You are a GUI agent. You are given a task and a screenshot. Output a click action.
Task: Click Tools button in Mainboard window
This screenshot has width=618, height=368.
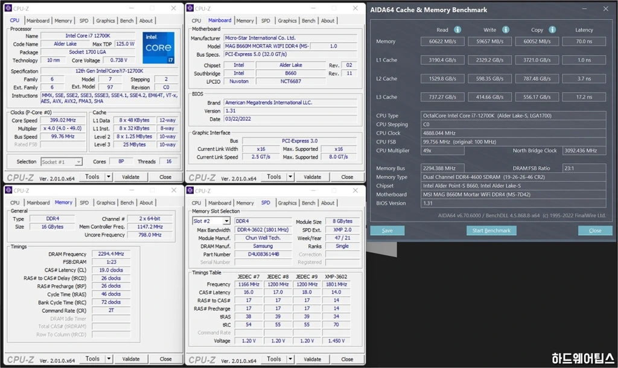pyautogui.click(x=274, y=177)
